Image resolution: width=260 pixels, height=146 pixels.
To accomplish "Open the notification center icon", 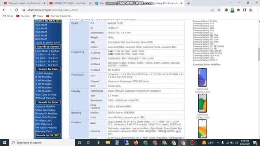I will click(x=256, y=142).
